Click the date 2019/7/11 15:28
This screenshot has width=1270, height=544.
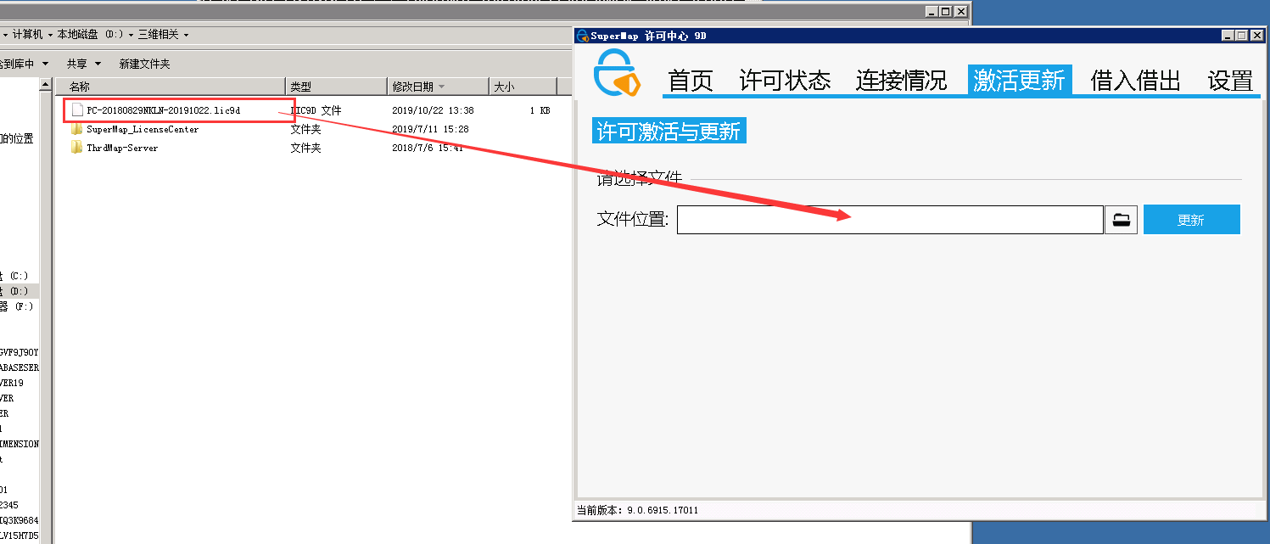(430, 129)
